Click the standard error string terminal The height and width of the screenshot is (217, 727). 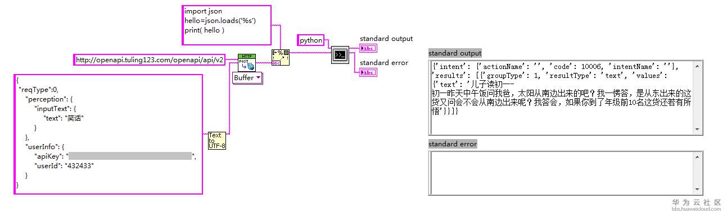(x=368, y=72)
